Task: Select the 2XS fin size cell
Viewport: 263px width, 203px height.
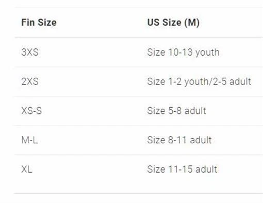Action: 30,81
